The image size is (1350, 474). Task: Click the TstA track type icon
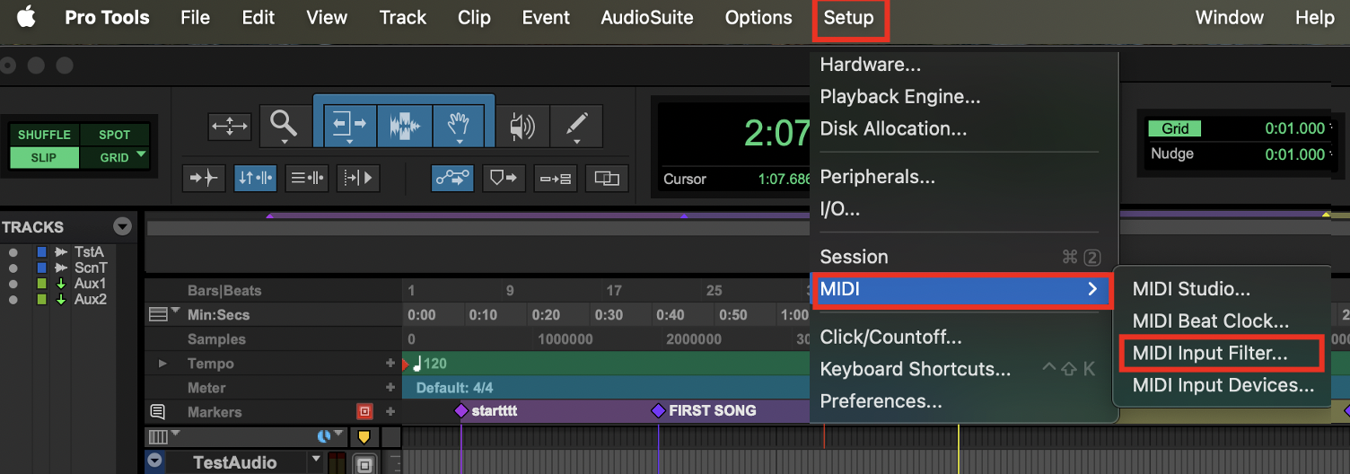coord(61,252)
